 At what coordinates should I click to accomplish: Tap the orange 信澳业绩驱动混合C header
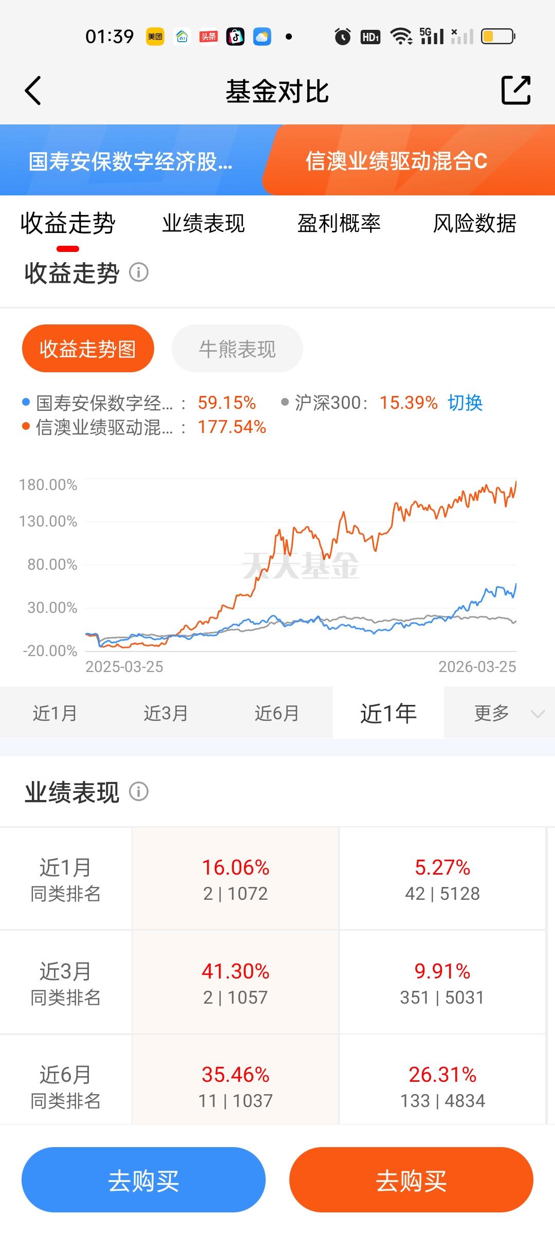409,160
